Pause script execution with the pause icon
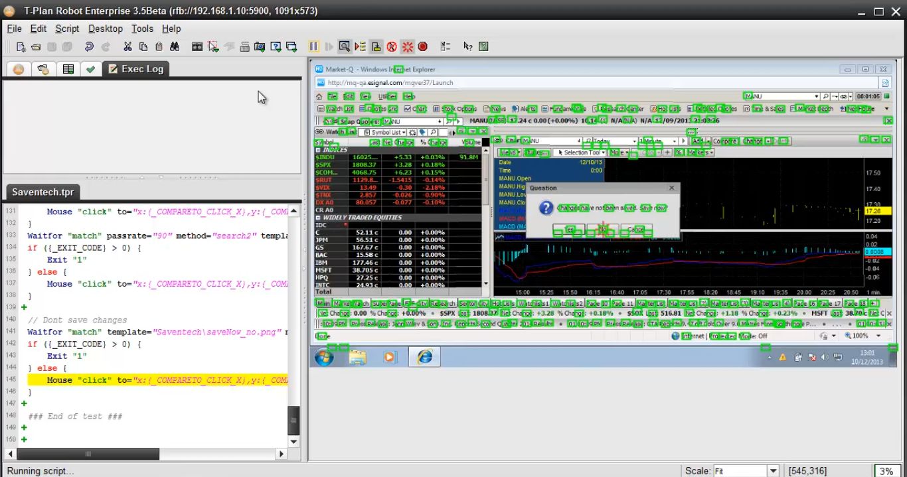907x477 pixels. [x=313, y=46]
